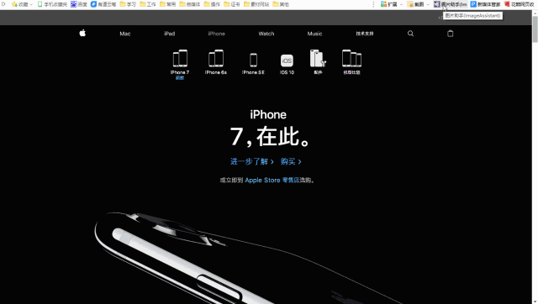Open the 其他 bookmark folder
The width and height of the screenshot is (538, 304).
coord(281,4)
